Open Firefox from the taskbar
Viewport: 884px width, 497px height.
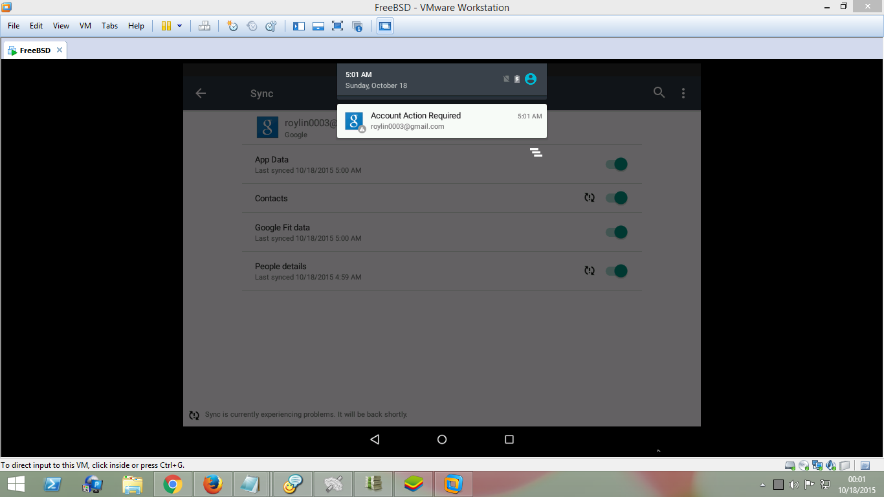tap(212, 484)
